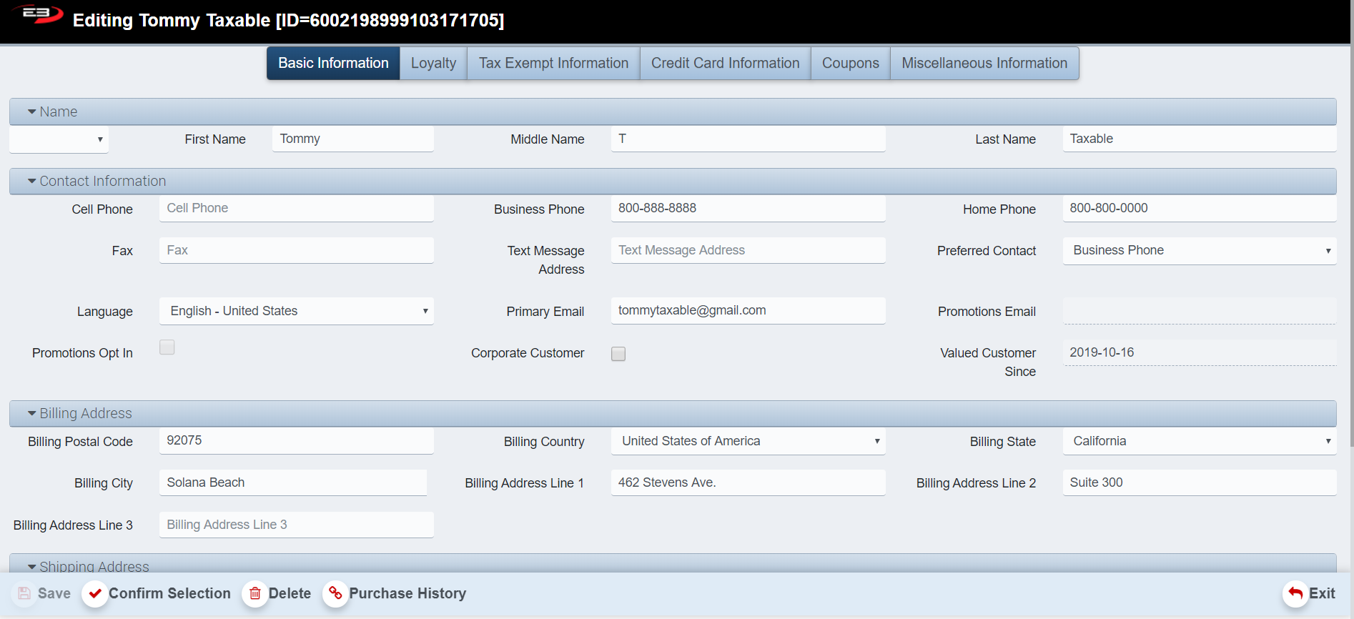Image resolution: width=1354 pixels, height=619 pixels.
Task: Click into the Cell Phone field
Action: click(x=296, y=209)
